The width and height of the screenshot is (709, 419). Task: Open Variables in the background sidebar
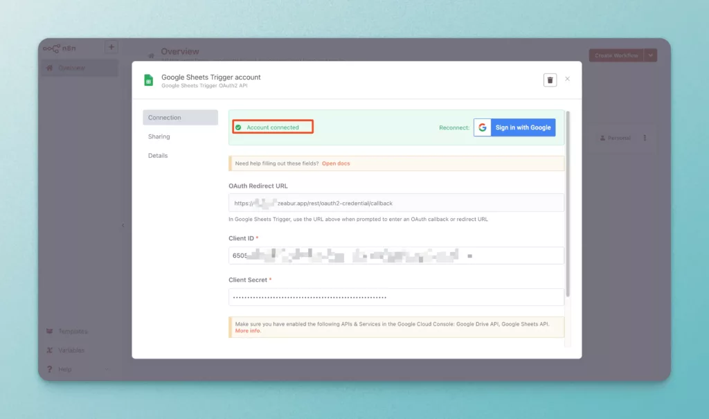71,350
